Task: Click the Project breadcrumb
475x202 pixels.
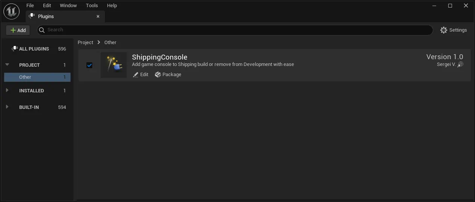Action: (85, 42)
